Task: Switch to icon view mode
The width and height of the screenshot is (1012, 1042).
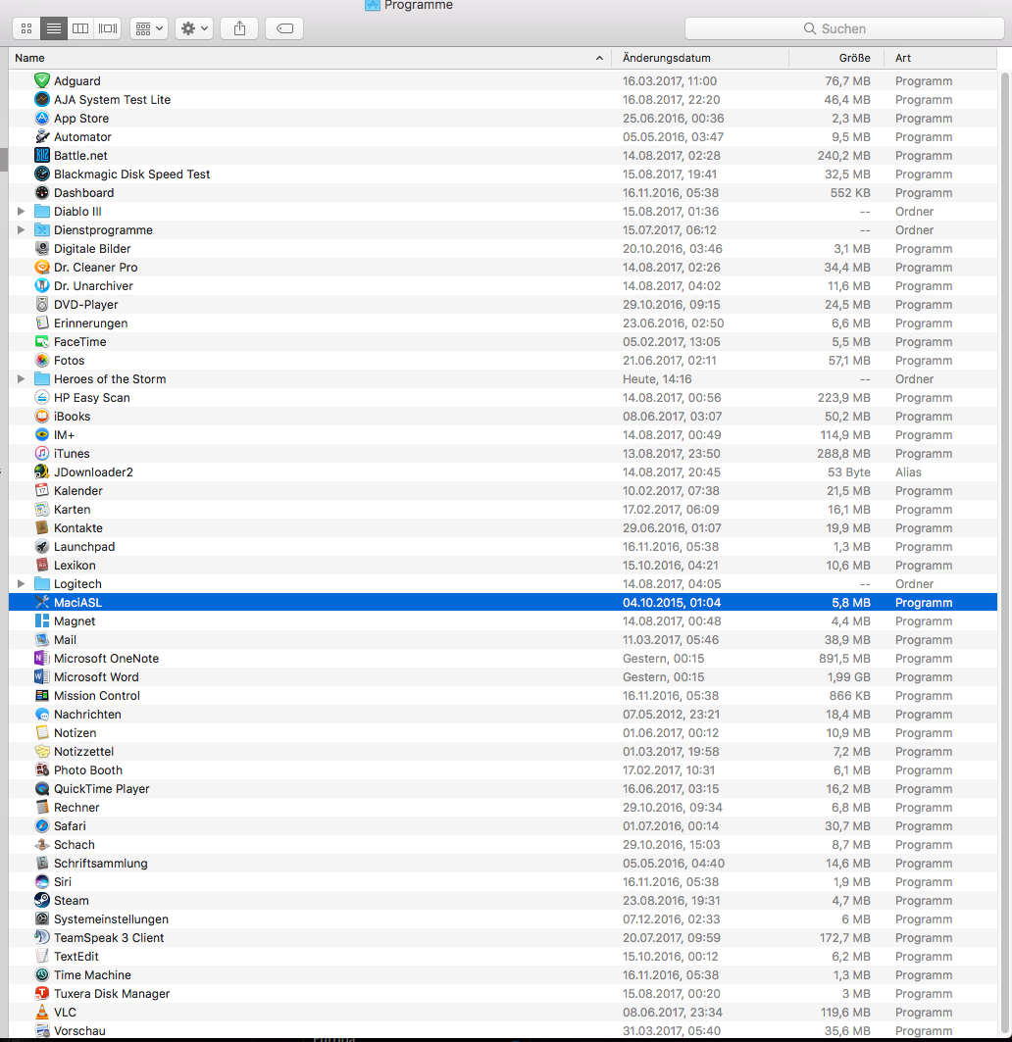Action: point(26,28)
